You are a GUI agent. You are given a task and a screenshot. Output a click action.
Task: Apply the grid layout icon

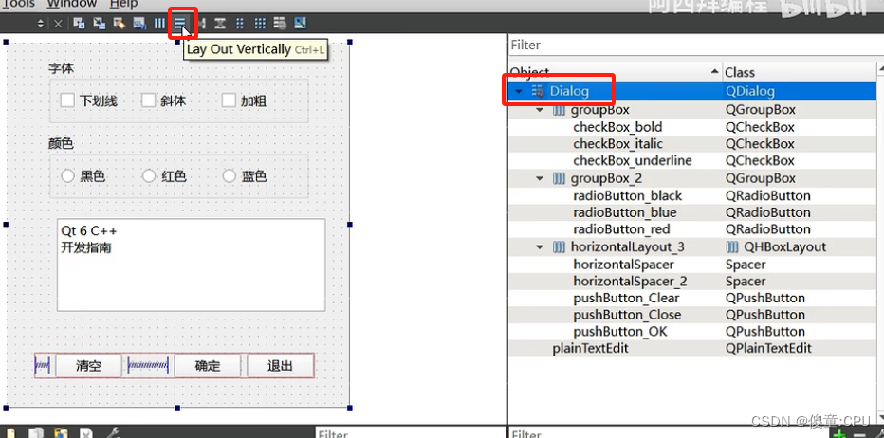point(259,23)
